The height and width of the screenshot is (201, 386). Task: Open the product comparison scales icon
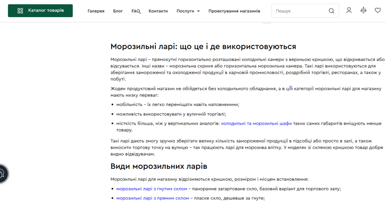[x=363, y=11]
